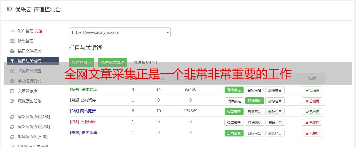Click the funnel icon for 栏目与关键词
This screenshot has width=356, height=147.
pyautogui.click(x=12, y=61)
